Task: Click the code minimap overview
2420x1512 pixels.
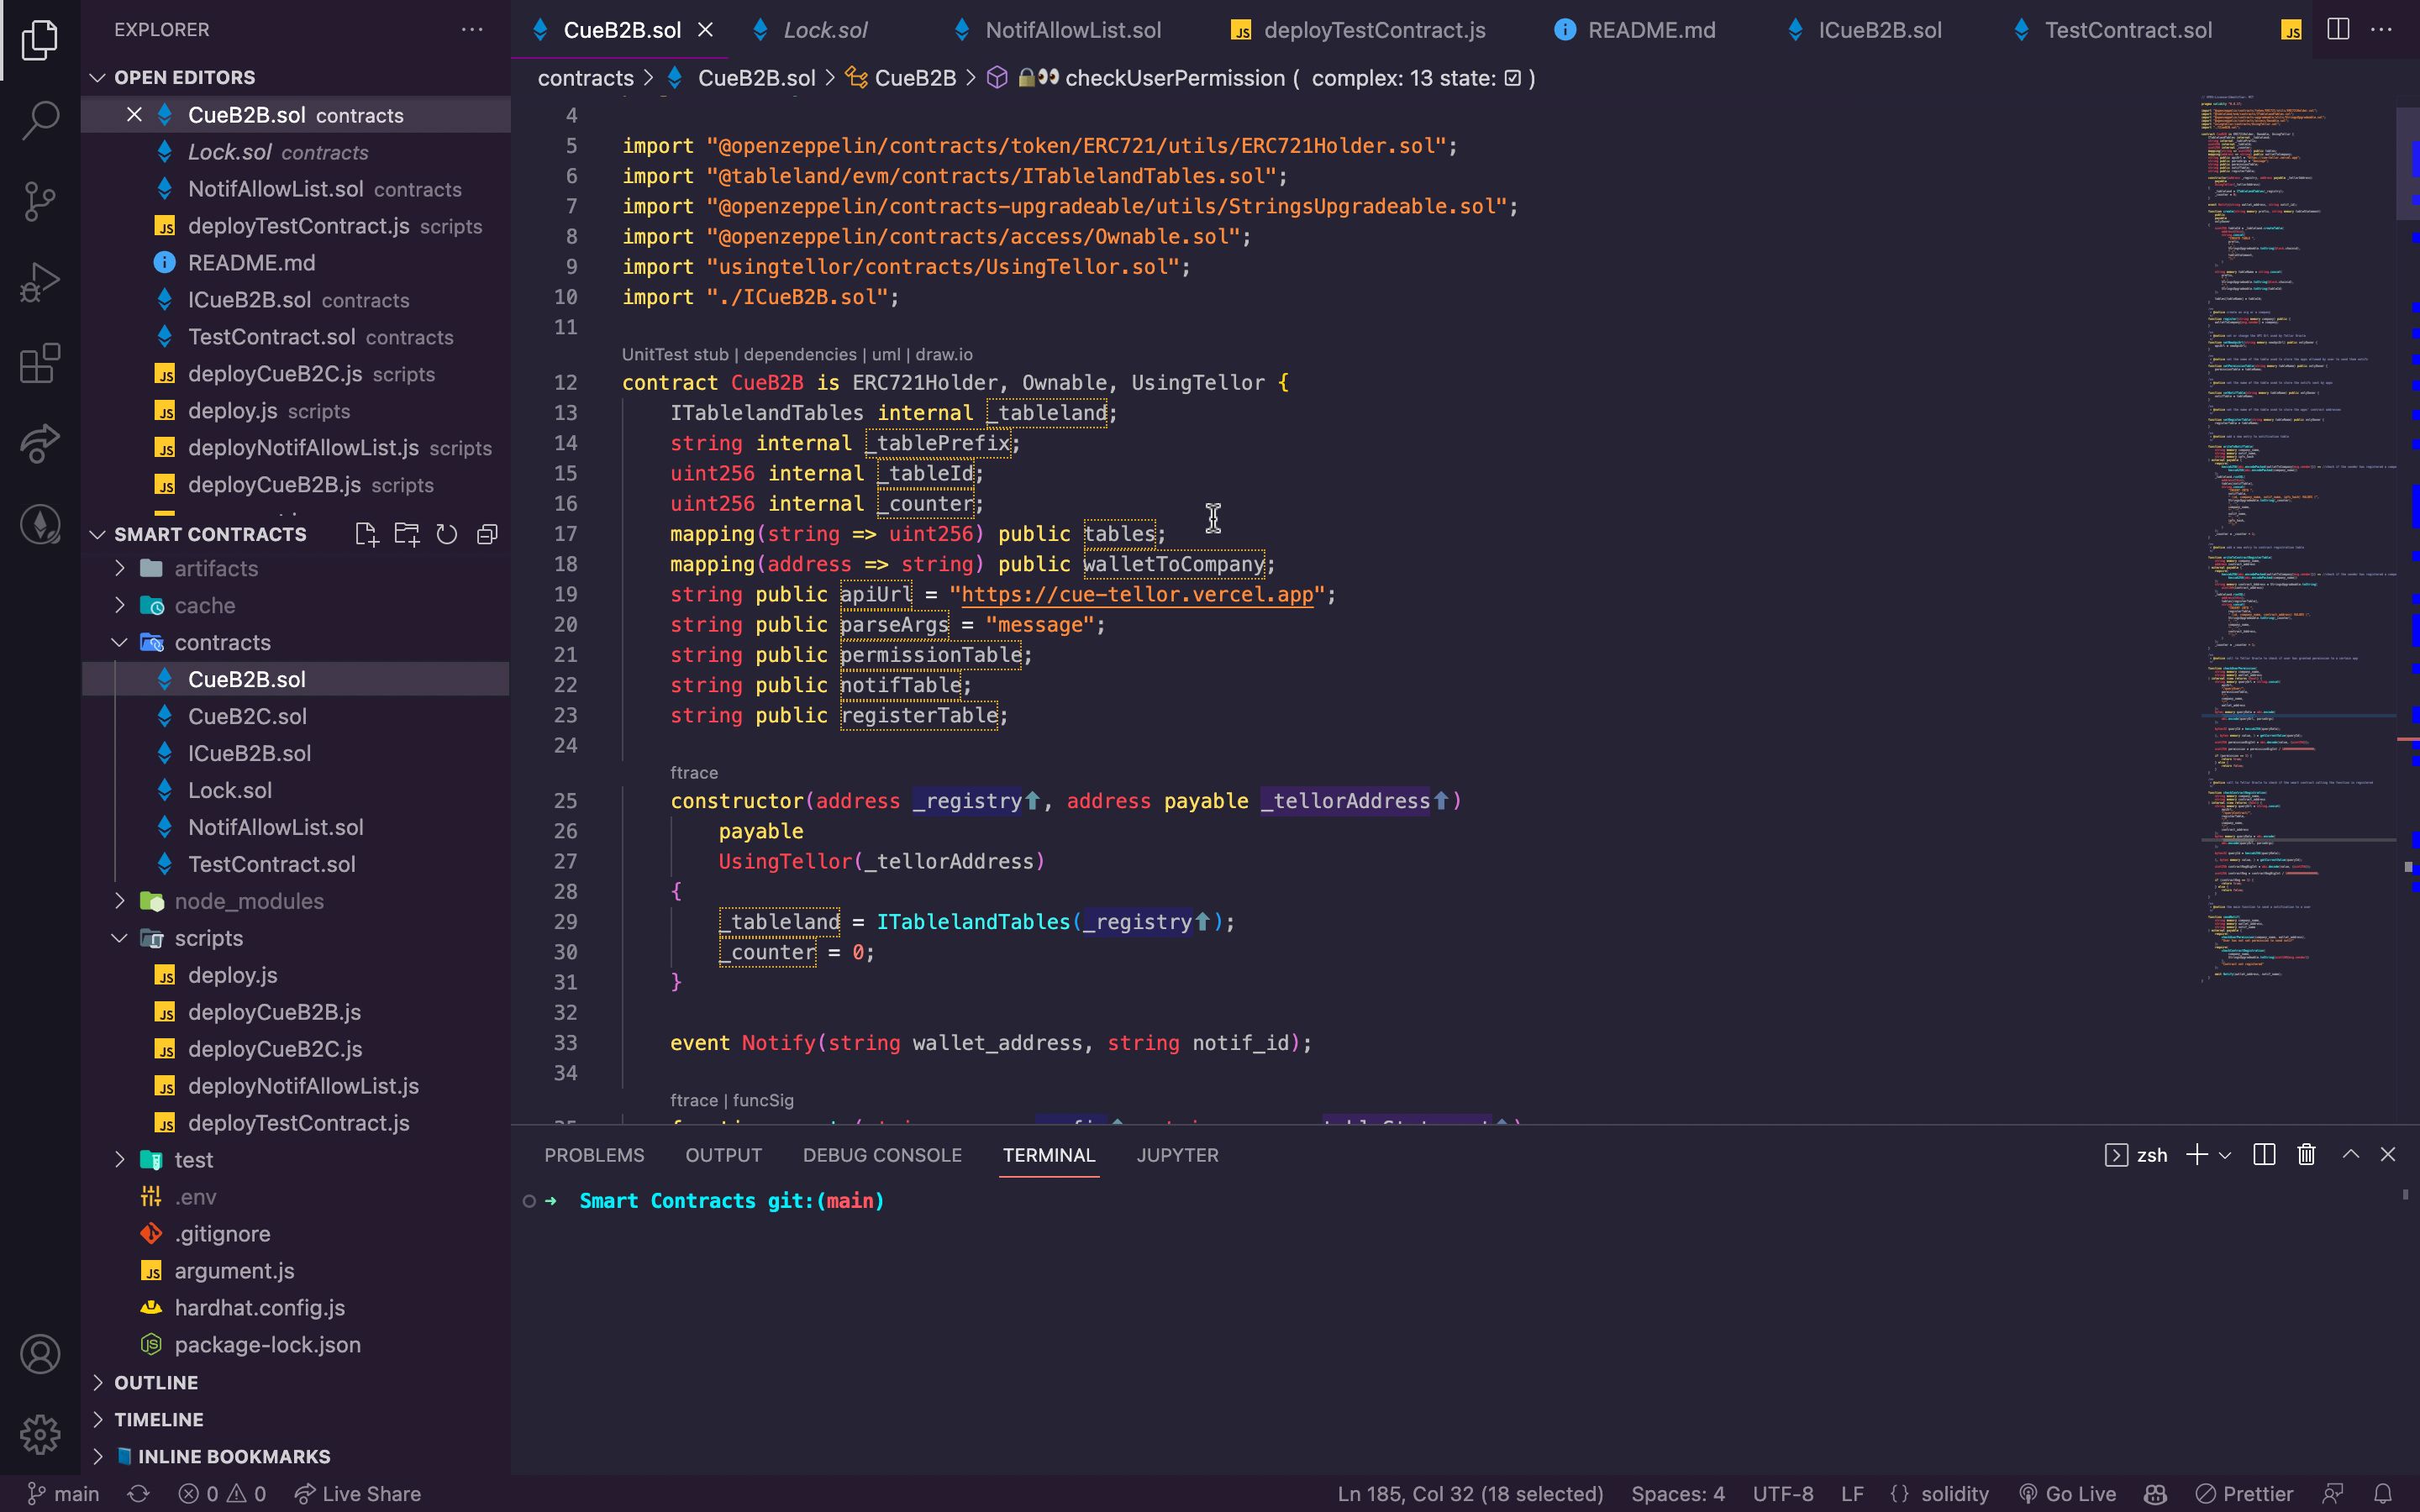Action: tap(2298, 540)
